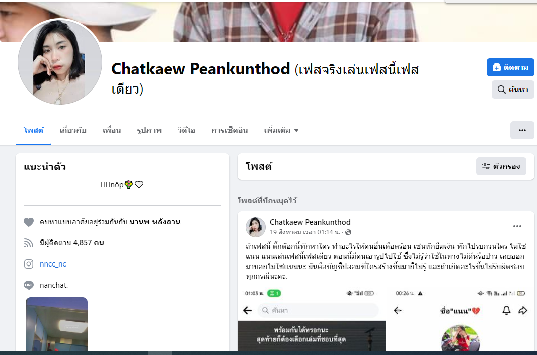The image size is (537, 355).
Task: Click the back arrow beside ค้นหา field
Action: tap(247, 310)
